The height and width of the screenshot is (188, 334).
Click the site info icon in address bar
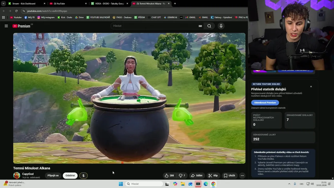(24, 11)
